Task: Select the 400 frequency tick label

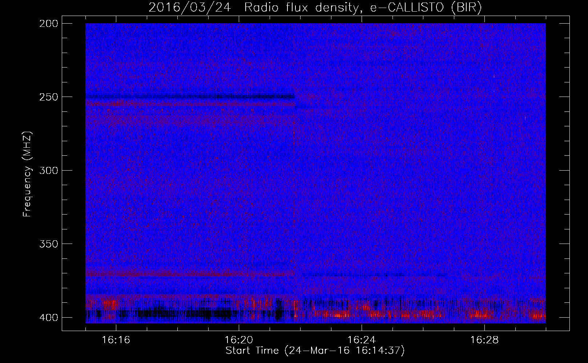Action: (49, 317)
